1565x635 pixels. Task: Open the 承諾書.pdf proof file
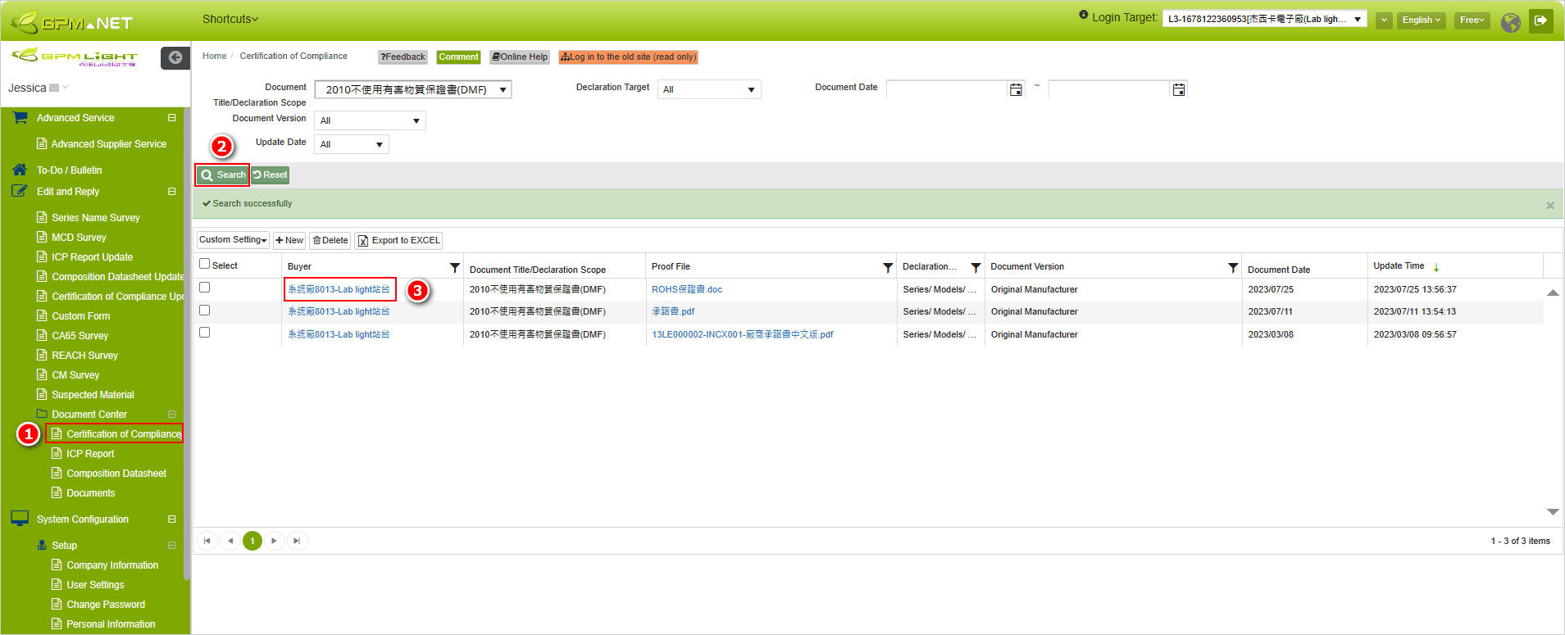tap(673, 311)
